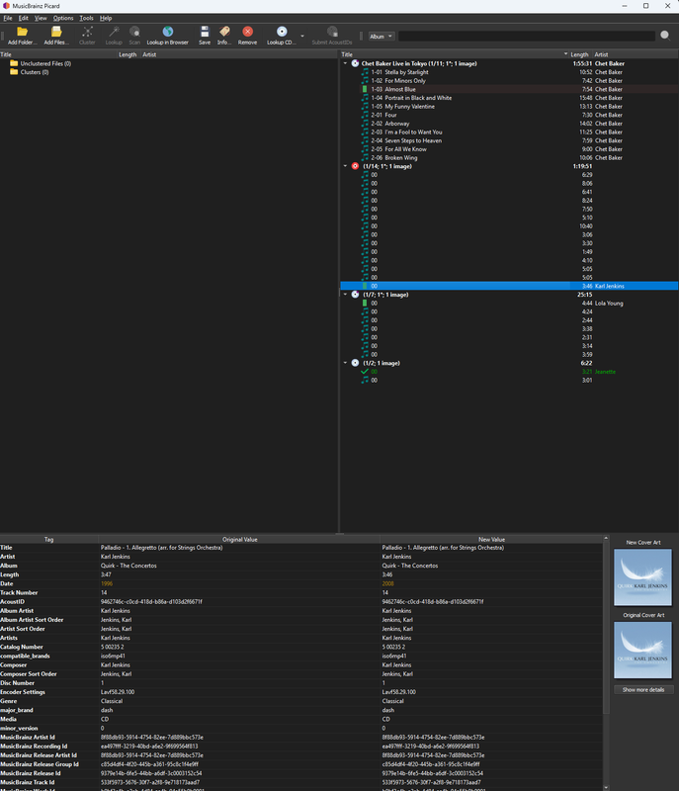This screenshot has height=791, width=679.
Task: Click left pane Length column header
Action: pos(127,54)
